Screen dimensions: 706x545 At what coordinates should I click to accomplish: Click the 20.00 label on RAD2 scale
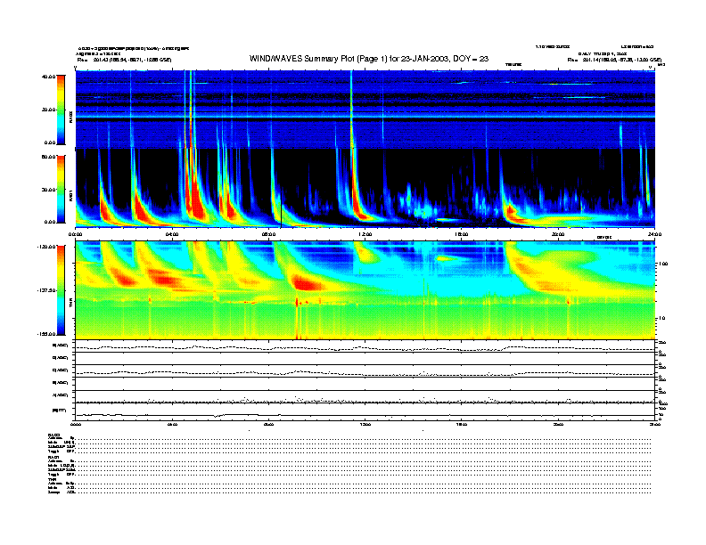[x=48, y=110]
